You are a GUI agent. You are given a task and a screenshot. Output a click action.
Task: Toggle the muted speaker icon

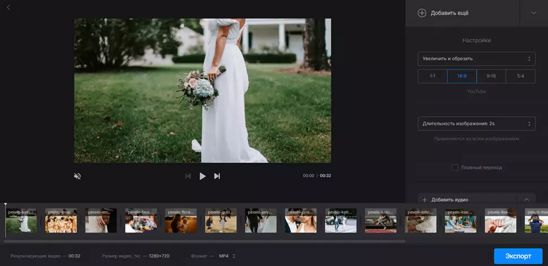pyautogui.click(x=77, y=176)
